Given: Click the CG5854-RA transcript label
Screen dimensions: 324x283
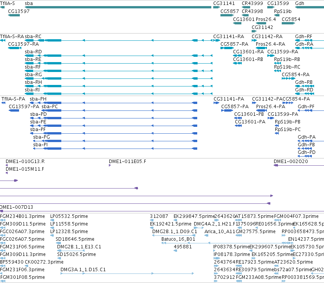Looking at the screenshot, I should 296,75.
